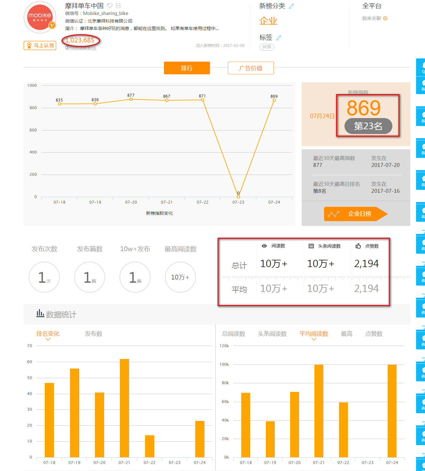Open the 企业日榜 ranking button
This screenshot has height=471, width=425.
[356, 214]
